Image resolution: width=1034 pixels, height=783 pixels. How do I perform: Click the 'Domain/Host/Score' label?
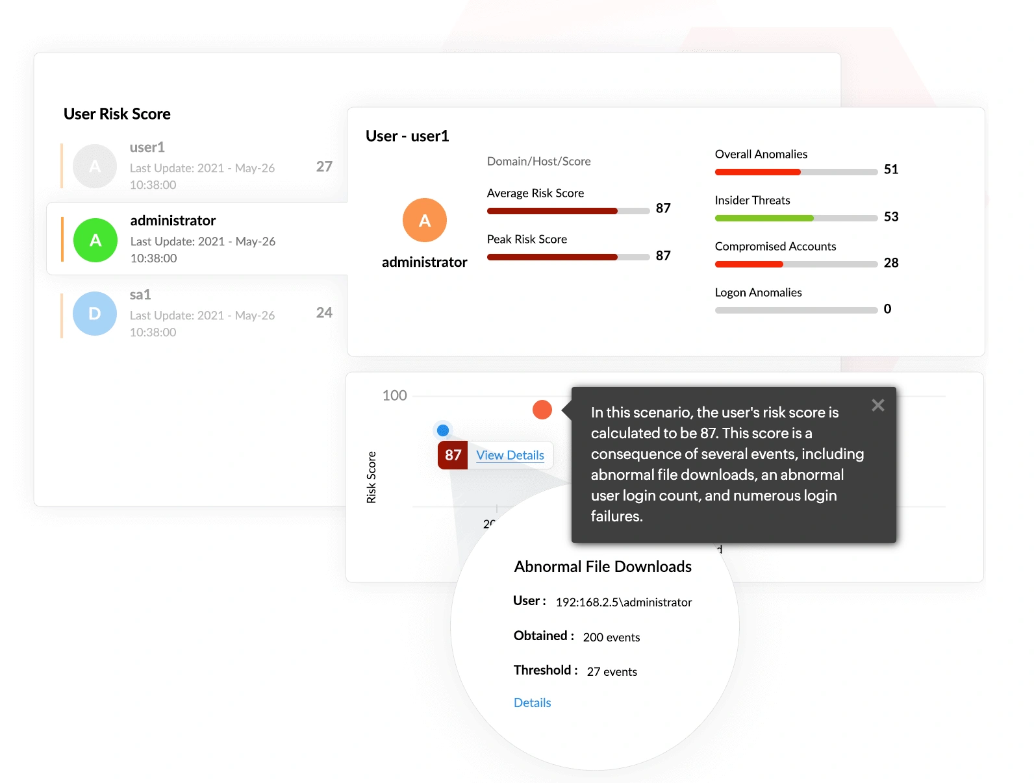coord(539,161)
